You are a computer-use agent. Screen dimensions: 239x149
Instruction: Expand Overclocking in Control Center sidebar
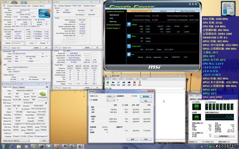[114, 25]
